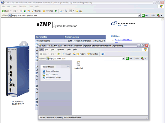Open Forward history dropdown in FTP window
This screenshot has height=123, width=165.
click(x=55, y=54)
